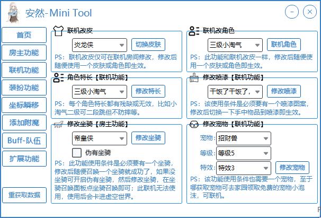The height and width of the screenshot is (218, 321).
Task: Click the 角色特长【联机功能】 heading
Action: pos(98,77)
